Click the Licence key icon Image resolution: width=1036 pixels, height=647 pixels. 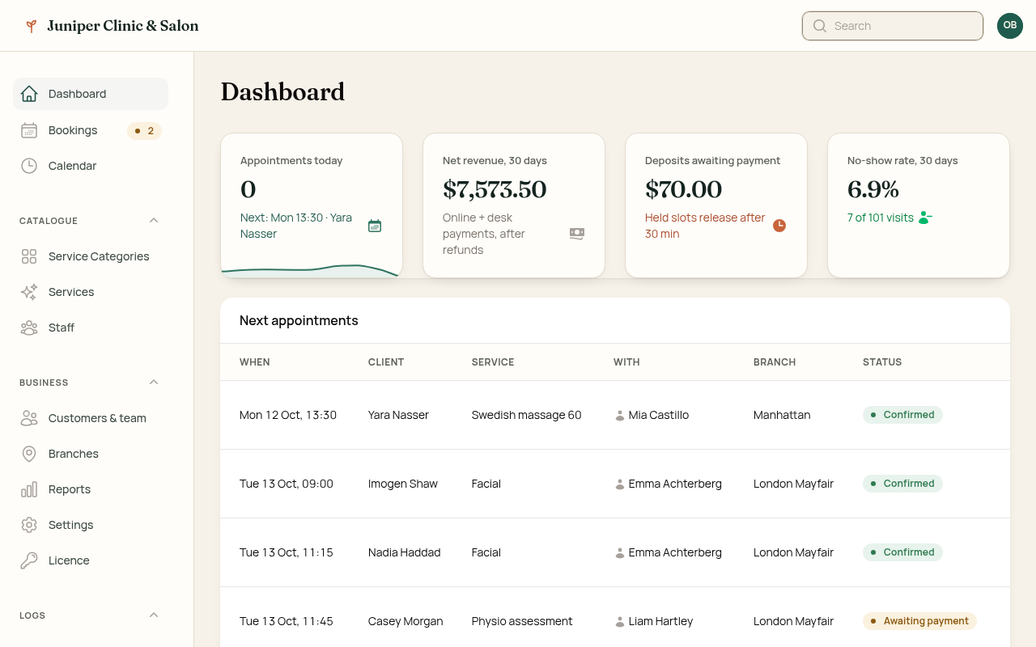(x=29, y=560)
